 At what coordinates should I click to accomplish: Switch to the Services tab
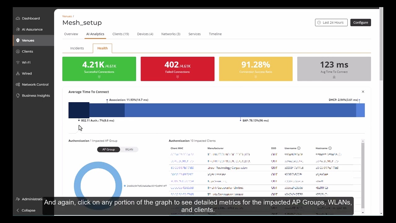click(x=195, y=34)
